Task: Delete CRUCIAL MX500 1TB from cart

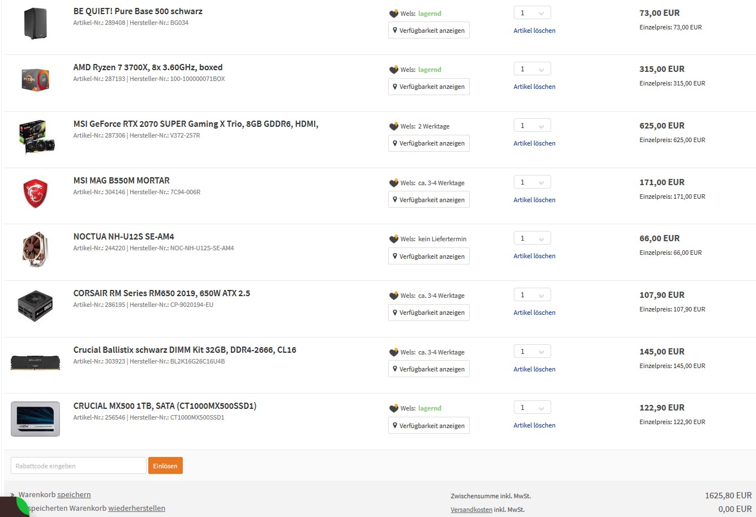Action: [x=534, y=425]
